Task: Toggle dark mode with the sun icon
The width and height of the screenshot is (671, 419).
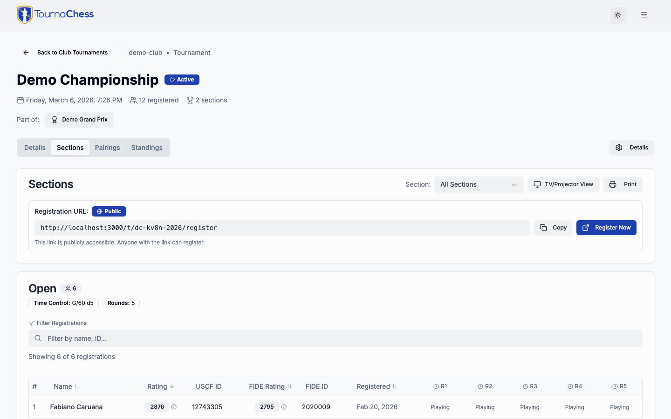Action: pyautogui.click(x=618, y=15)
